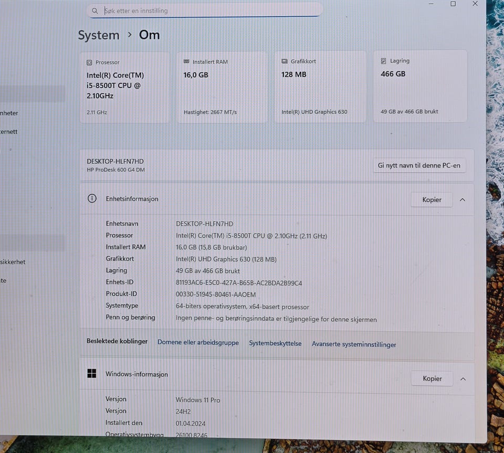Click the Enhetsinformasjon info icon

[92, 198]
